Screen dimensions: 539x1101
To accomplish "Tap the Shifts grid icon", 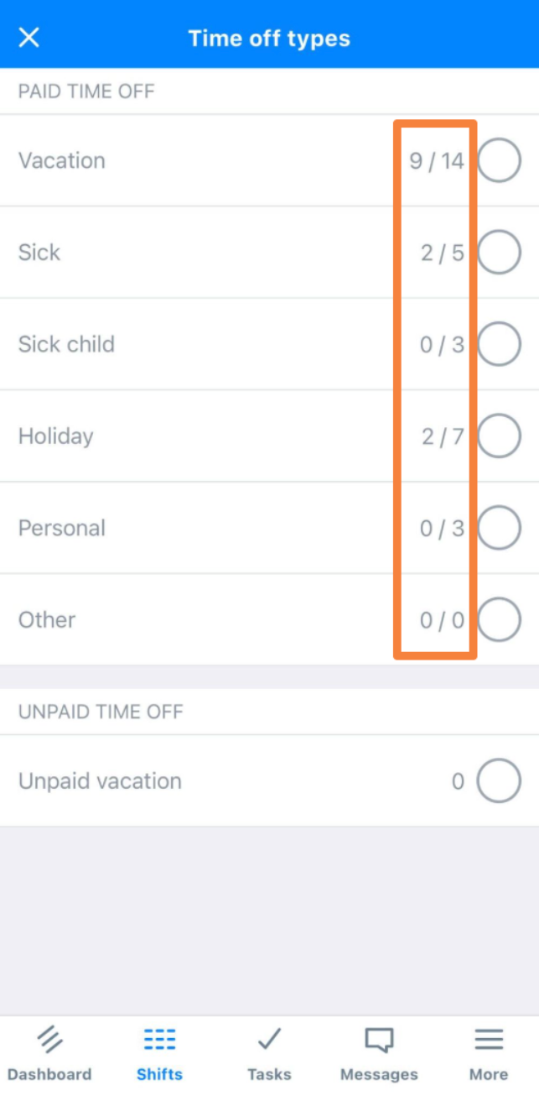I will pyautogui.click(x=159, y=1040).
